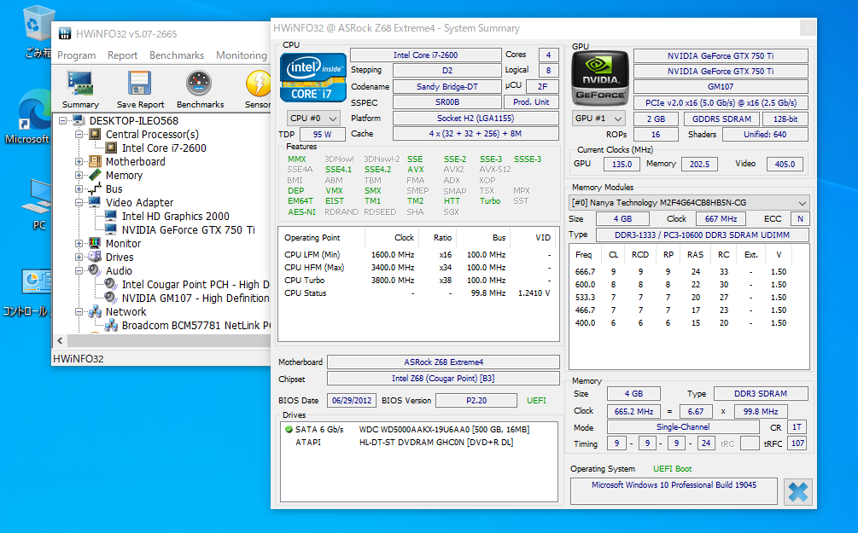Open the Nanya memory module dropdown
The image size is (858, 533).
pos(689,203)
